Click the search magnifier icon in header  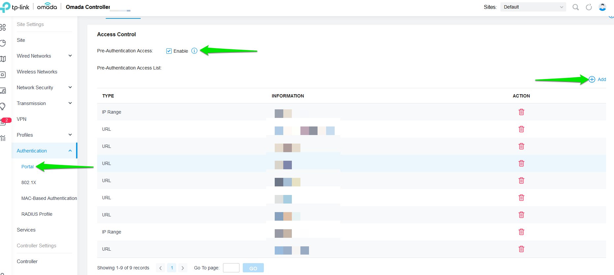point(575,7)
